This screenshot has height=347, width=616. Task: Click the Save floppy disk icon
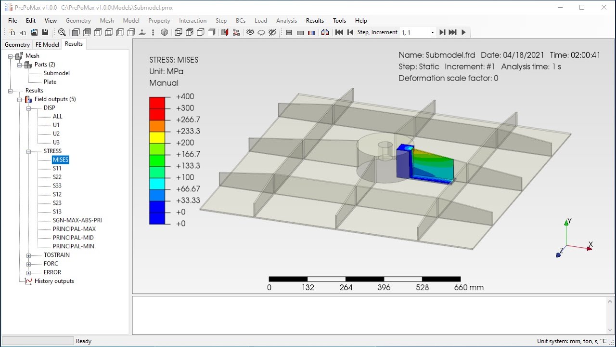(45, 32)
